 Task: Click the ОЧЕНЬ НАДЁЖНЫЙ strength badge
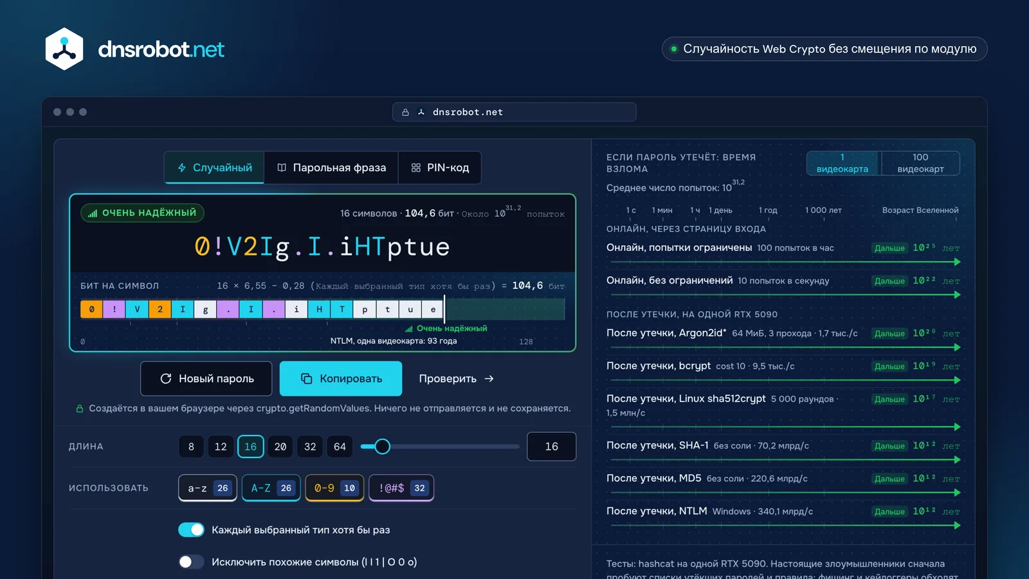[x=142, y=213]
